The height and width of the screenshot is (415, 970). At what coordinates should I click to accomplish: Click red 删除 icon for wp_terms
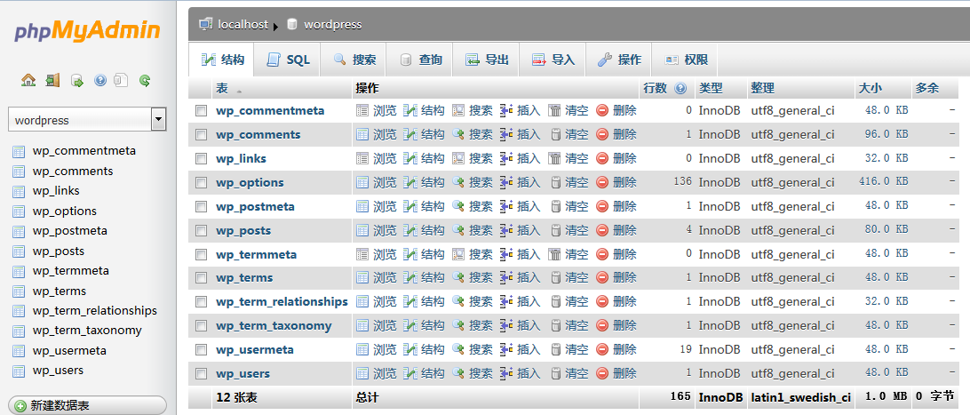[602, 277]
